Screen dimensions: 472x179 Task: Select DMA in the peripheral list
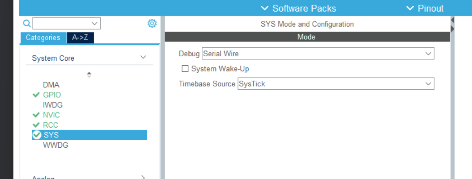pyautogui.click(x=51, y=85)
